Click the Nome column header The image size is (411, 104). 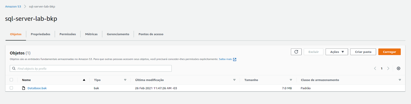pyautogui.click(x=26, y=80)
